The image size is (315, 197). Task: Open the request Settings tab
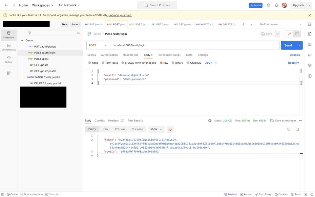[203, 55]
